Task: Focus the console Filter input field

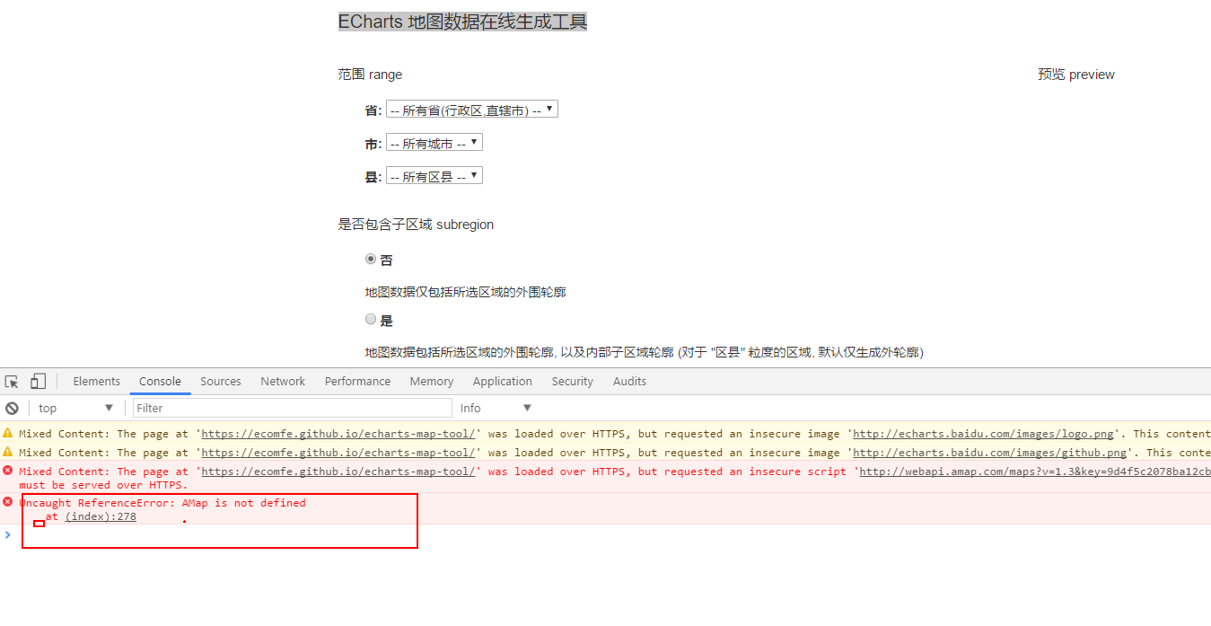Action: [x=293, y=408]
